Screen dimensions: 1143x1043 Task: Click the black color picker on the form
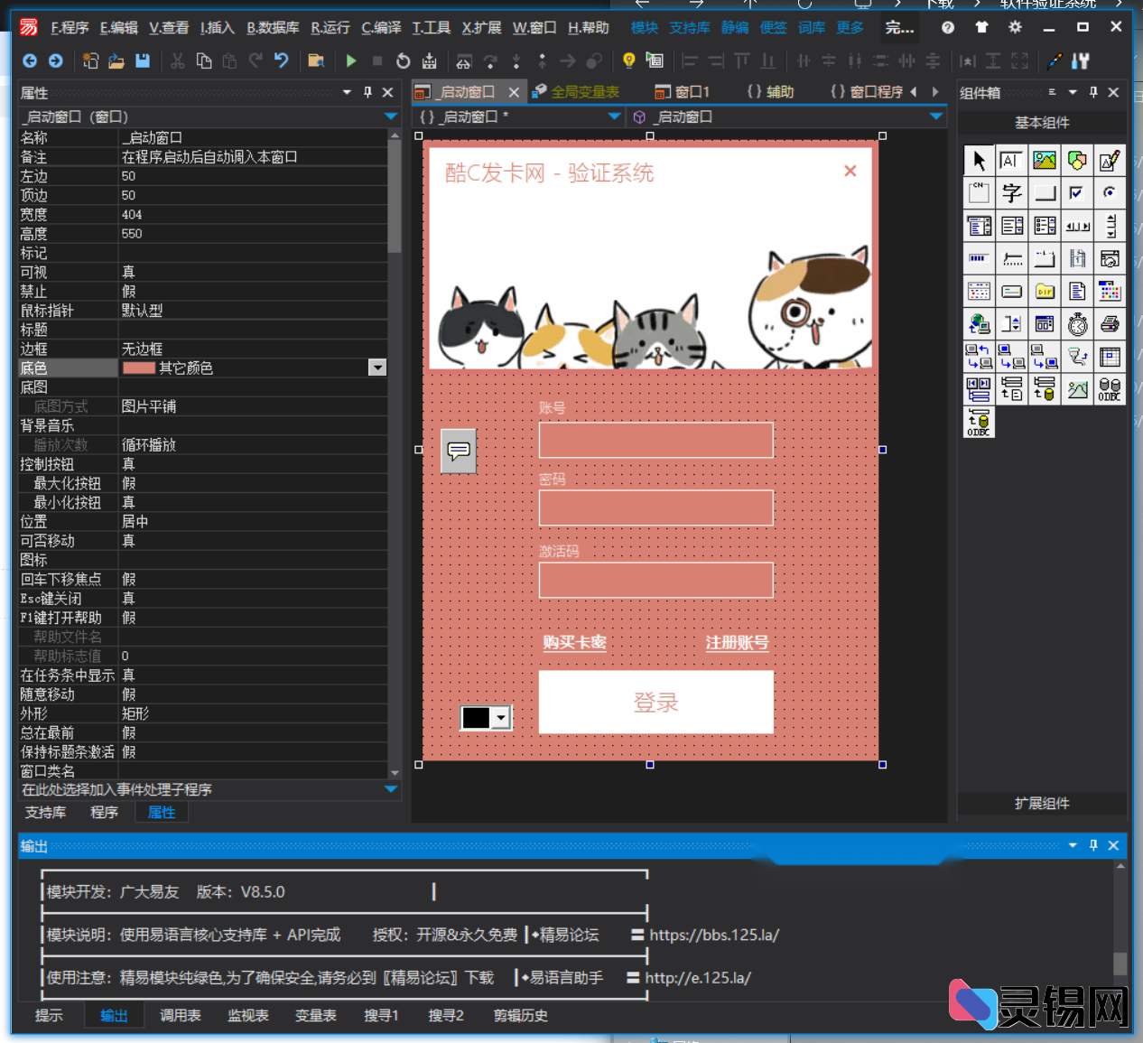point(486,718)
